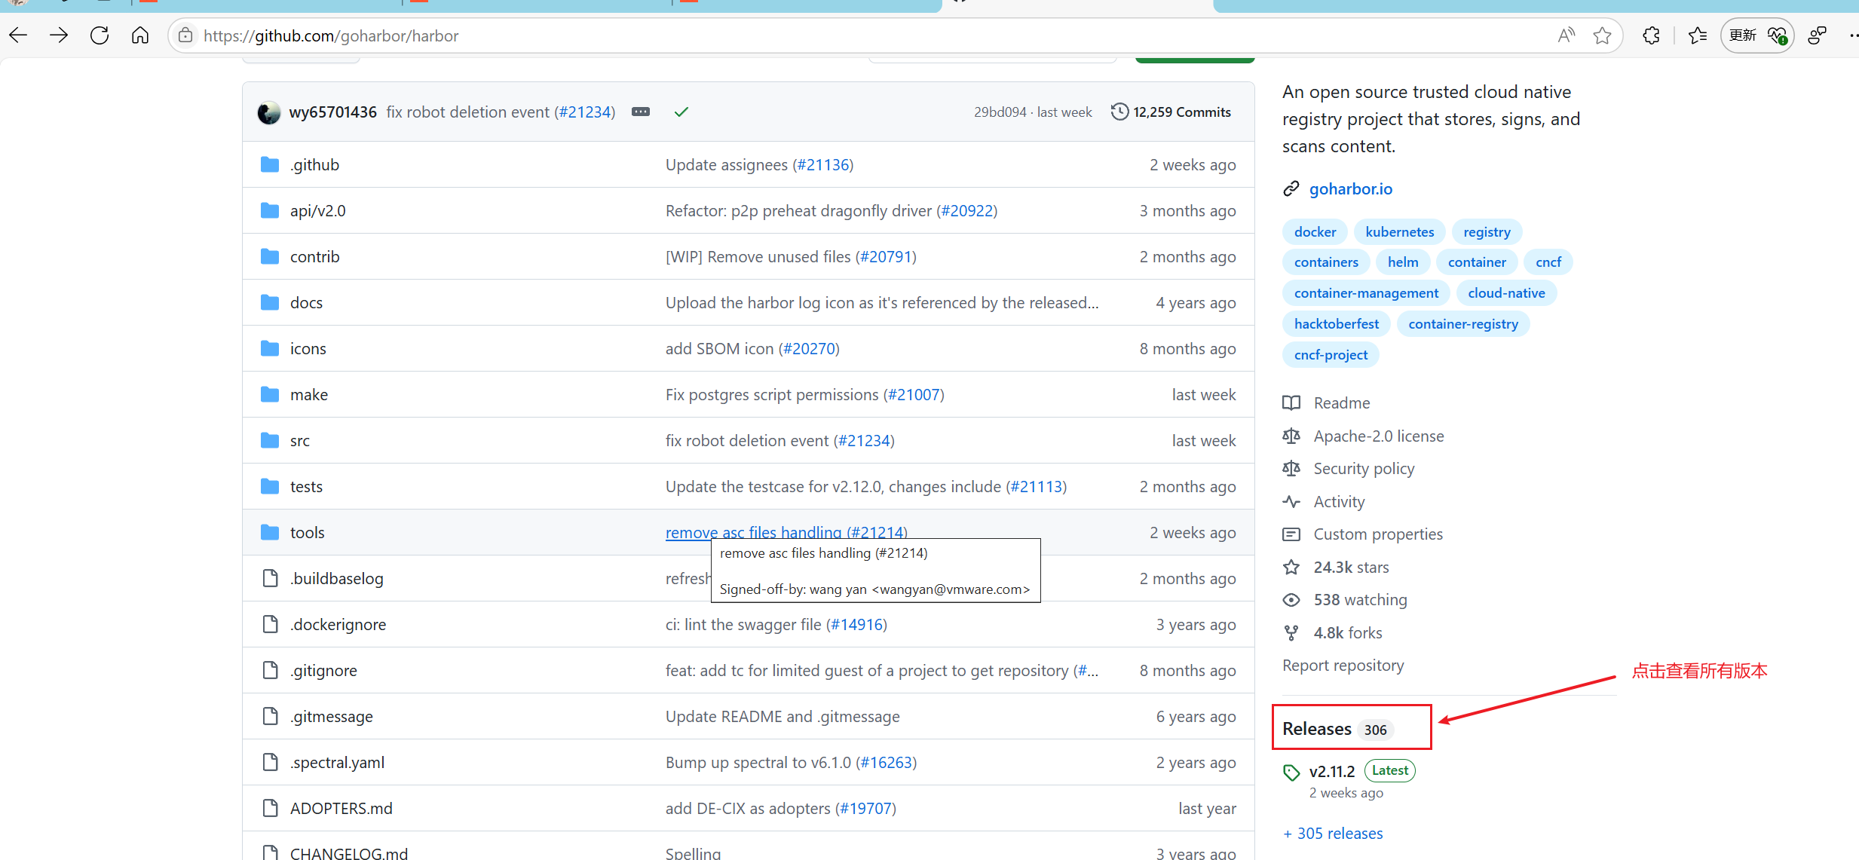Open the browser profile icon

[1817, 35]
